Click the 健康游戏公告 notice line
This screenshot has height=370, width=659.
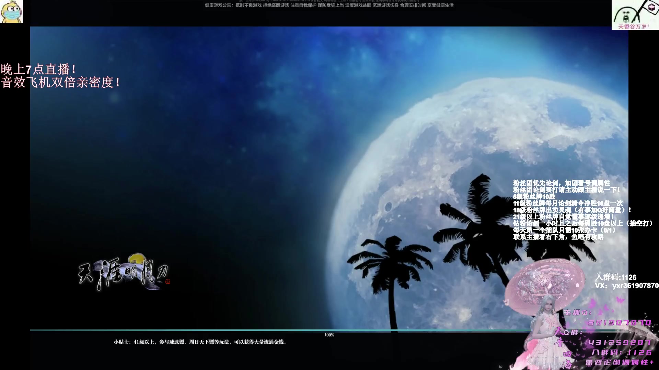tap(329, 5)
